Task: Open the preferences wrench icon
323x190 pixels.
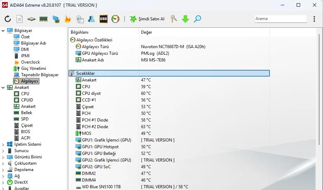Action: [174, 19]
